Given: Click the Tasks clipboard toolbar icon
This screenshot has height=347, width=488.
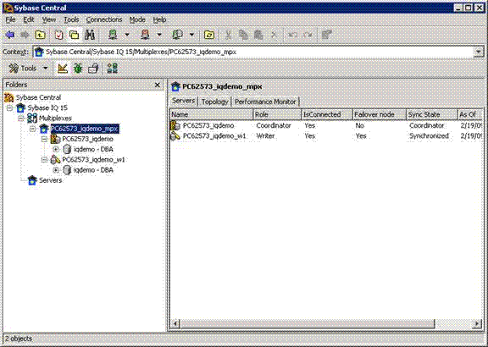Looking at the screenshot, I should tap(58, 35).
